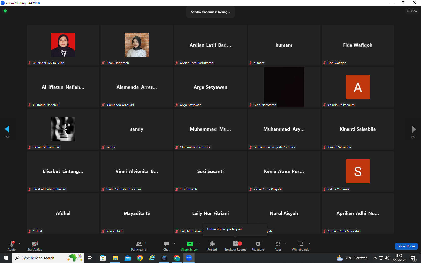Open Reactions menu
The image size is (421, 263).
tap(258, 246)
